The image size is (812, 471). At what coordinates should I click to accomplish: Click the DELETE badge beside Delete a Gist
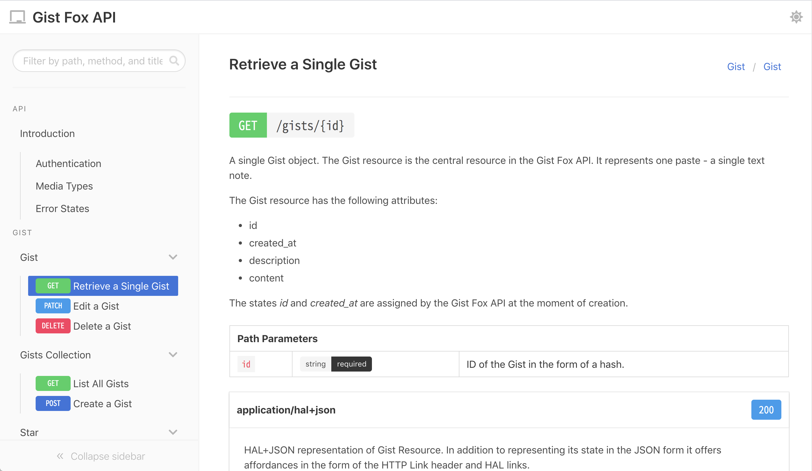pos(53,326)
